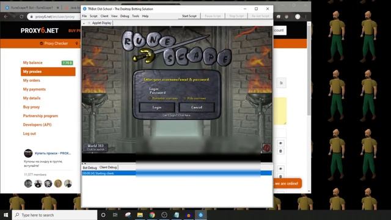
Task: Open the Partnership program link
Action: click(40, 116)
